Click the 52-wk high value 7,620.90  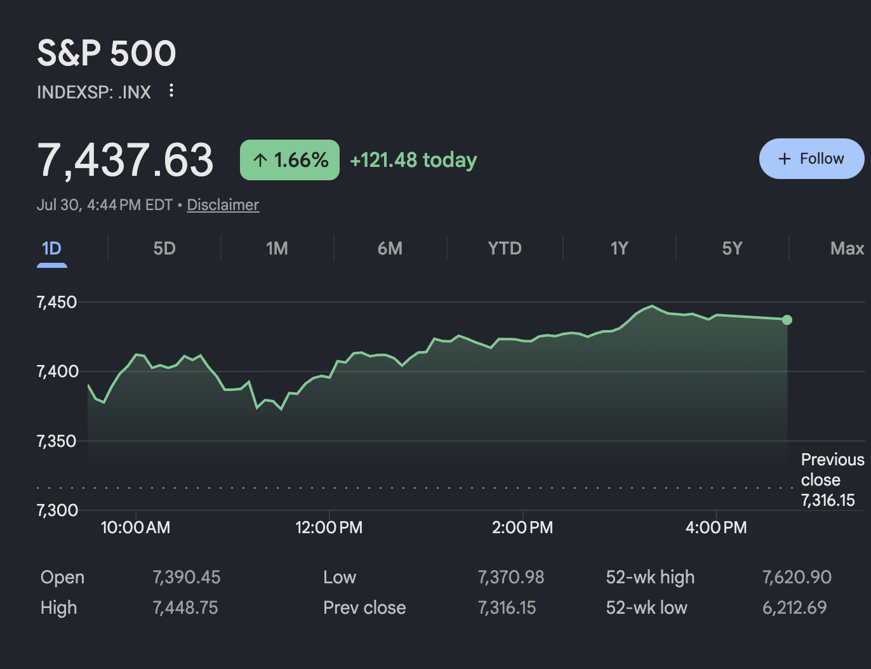click(797, 577)
